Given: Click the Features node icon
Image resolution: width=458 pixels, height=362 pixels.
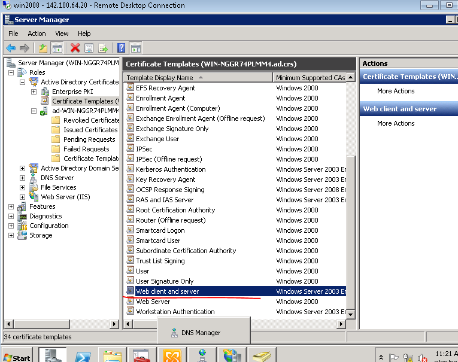Looking at the screenshot, I should 22,206.
